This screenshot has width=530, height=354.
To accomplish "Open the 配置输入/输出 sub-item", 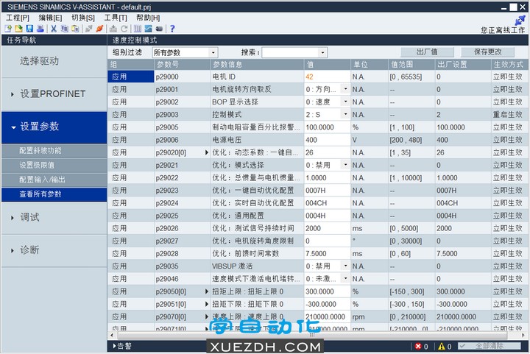I will coord(54,180).
